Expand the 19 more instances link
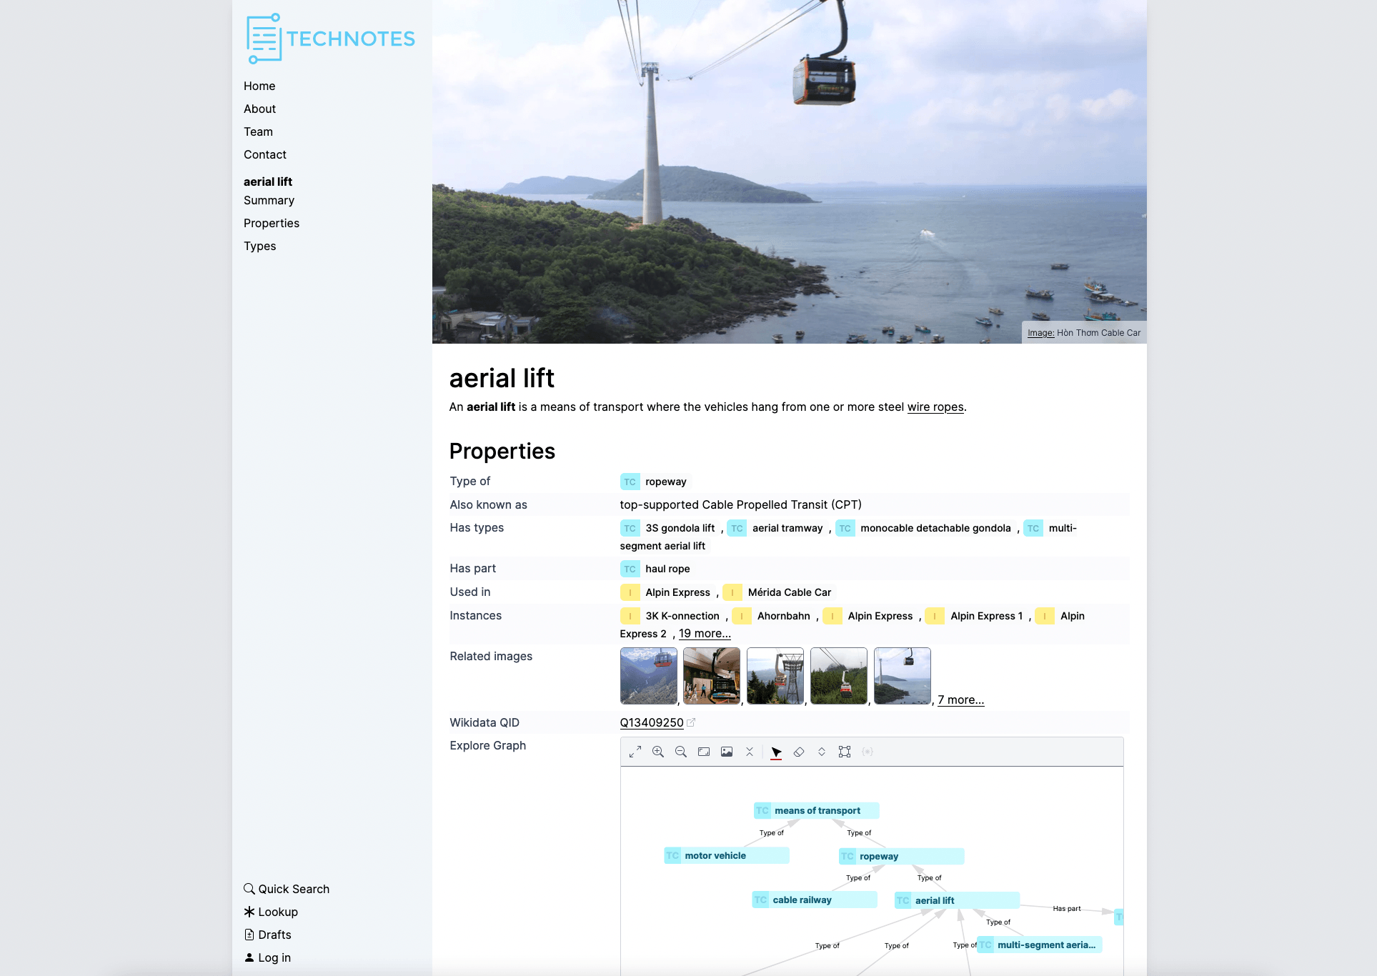Image resolution: width=1377 pixels, height=976 pixels. [705, 634]
